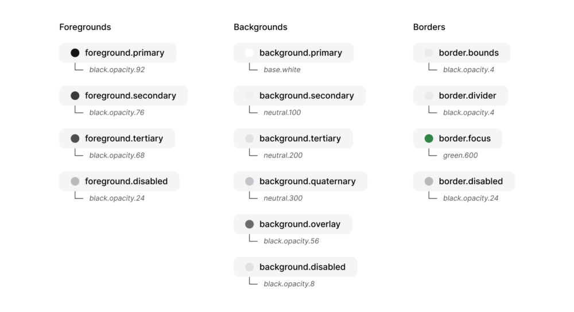Open the background.secondary token chip
This screenshot has height=312, width=574.
[x=300, y=95]
